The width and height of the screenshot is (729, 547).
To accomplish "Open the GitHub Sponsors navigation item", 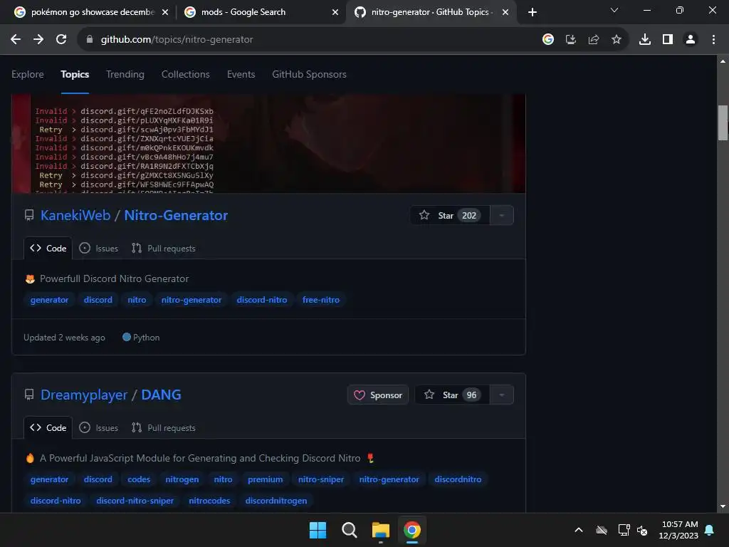I will click(x=309, y=74).
